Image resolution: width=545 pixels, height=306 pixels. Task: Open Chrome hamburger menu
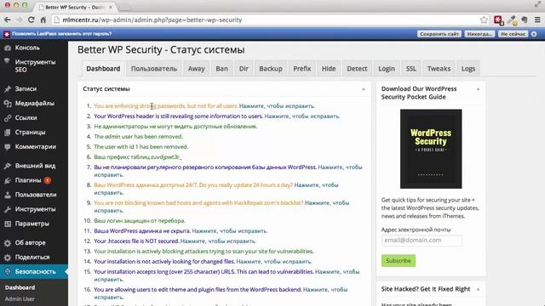(x=537, y=20)
